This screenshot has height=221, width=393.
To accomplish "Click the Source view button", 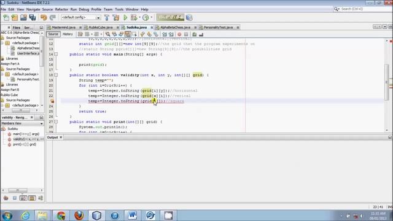I will click(x=53, y=34).
